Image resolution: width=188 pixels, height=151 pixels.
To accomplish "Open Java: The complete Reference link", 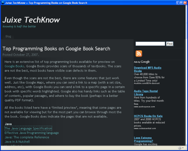I will pyautogui.click(x=27, y=137).
